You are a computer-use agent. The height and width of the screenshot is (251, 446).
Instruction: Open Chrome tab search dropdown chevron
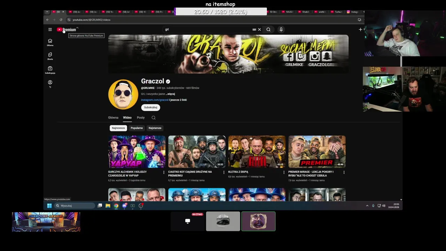[47, 12]
